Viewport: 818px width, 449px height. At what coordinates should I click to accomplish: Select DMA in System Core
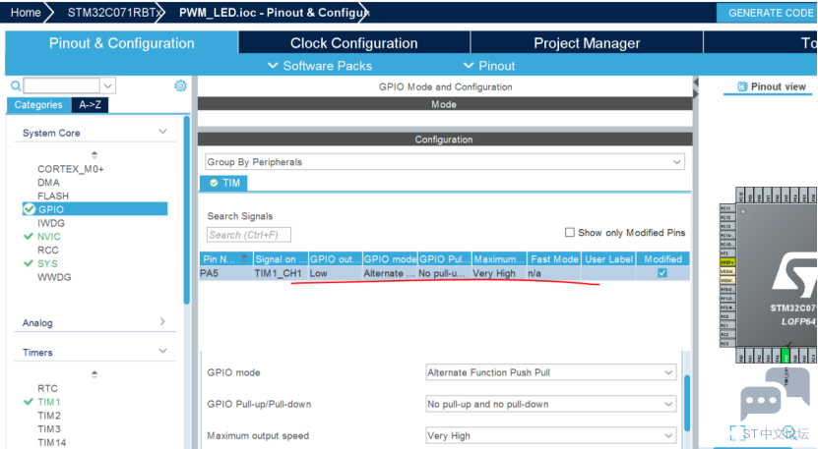[x=48, y=183]
